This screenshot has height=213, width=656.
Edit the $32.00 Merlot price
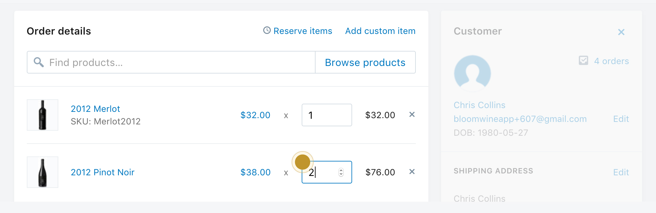click(255, 115)
